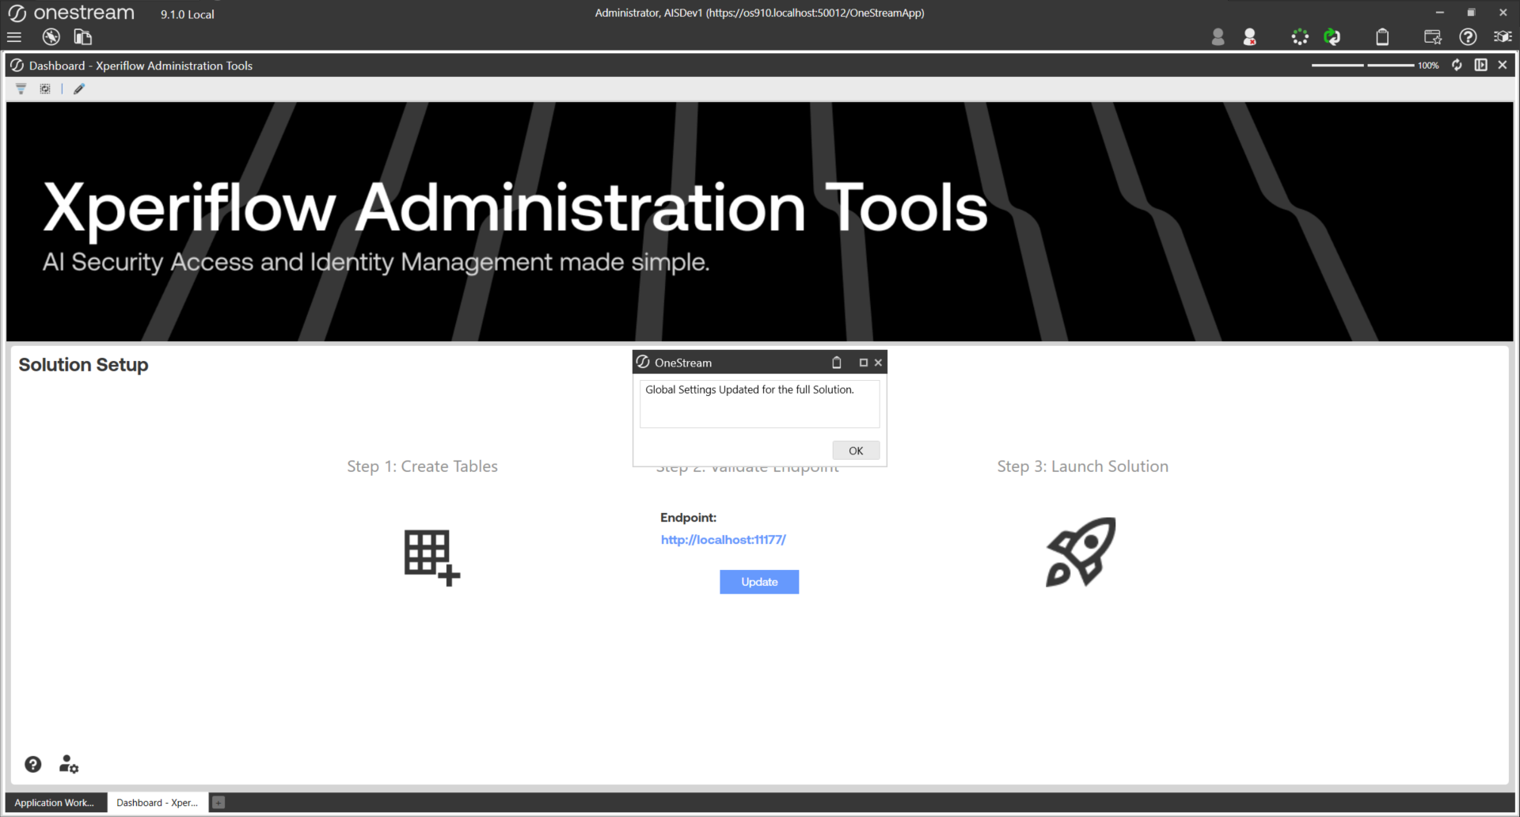Image resolution: width=1520 pixels, height=817 pixels.
Task: Open the dashboard filter parameters icon
Action: (x=21, y=89)
